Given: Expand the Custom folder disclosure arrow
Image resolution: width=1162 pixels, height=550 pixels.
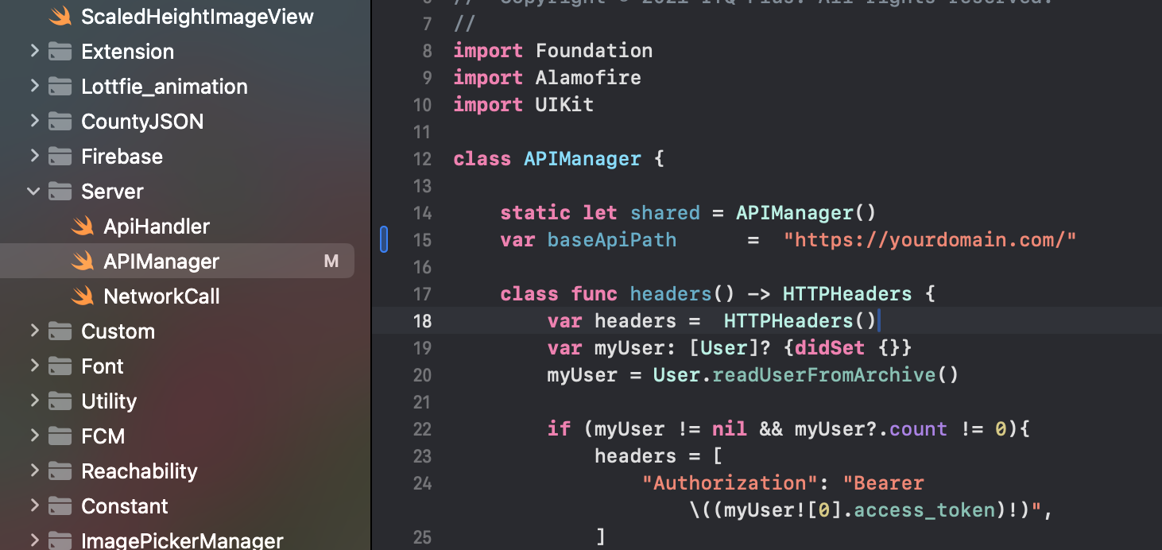Looking at the screenshot, I should 34,331.
